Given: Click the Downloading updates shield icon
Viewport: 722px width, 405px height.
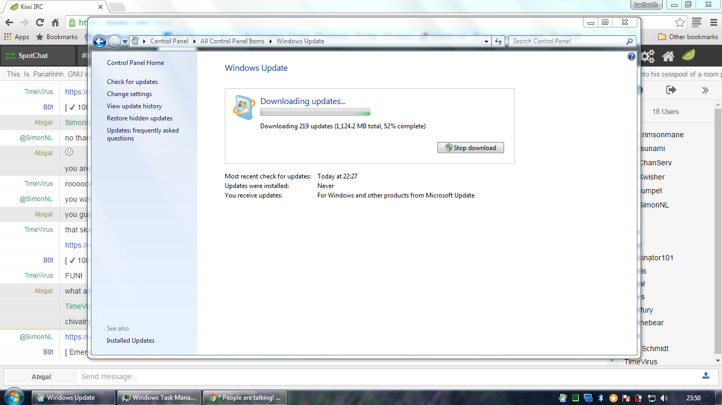Looking at the screenshot, I should coord(244,108).
